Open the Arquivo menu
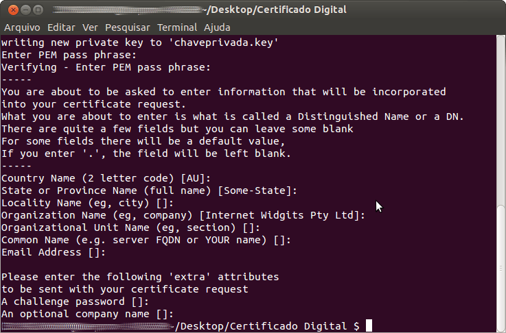The height and width of the screenshot is (333, 506). click(x=22, y=27)
